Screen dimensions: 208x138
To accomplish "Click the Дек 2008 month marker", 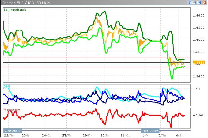I will pyautogui.click(x=12, y=130).
